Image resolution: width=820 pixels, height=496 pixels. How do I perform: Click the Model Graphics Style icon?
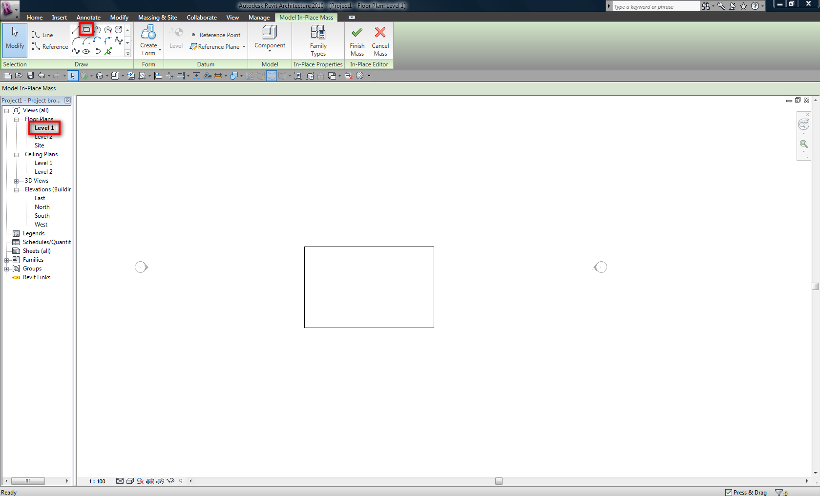(x=130, y=481)
